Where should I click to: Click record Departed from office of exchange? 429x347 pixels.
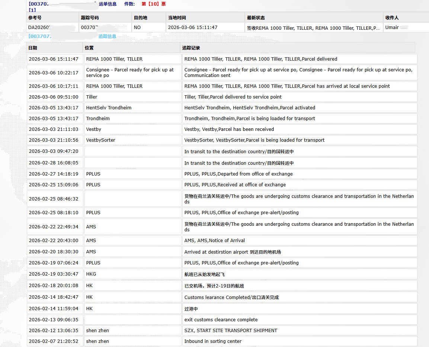pyautogui.click(x=300, y=174)
